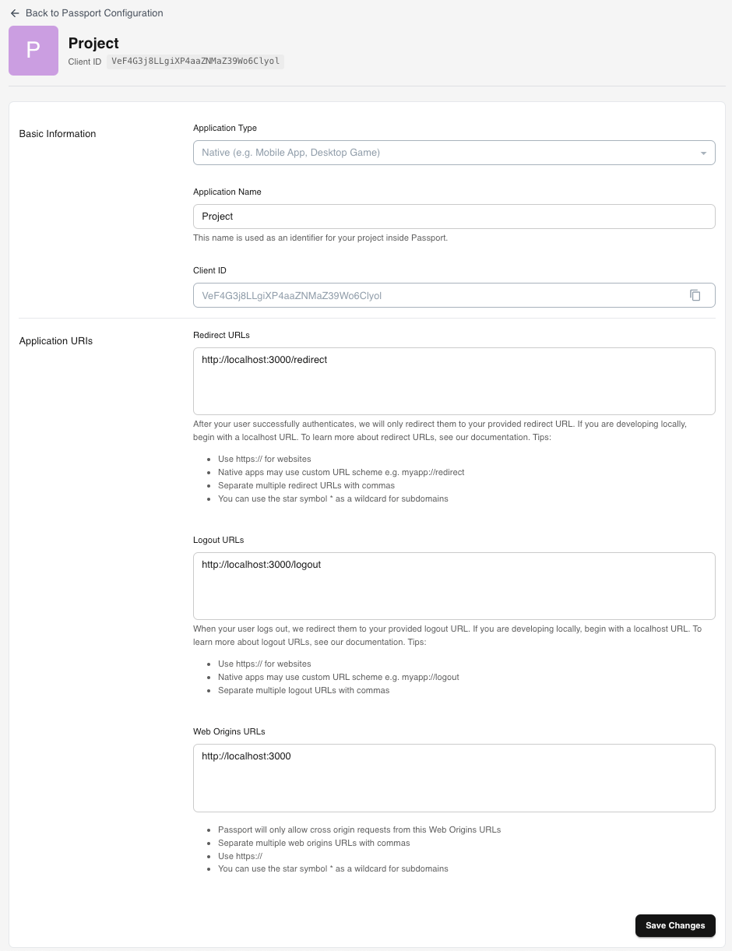Click the Redirect URLs text area

point(454,381)
